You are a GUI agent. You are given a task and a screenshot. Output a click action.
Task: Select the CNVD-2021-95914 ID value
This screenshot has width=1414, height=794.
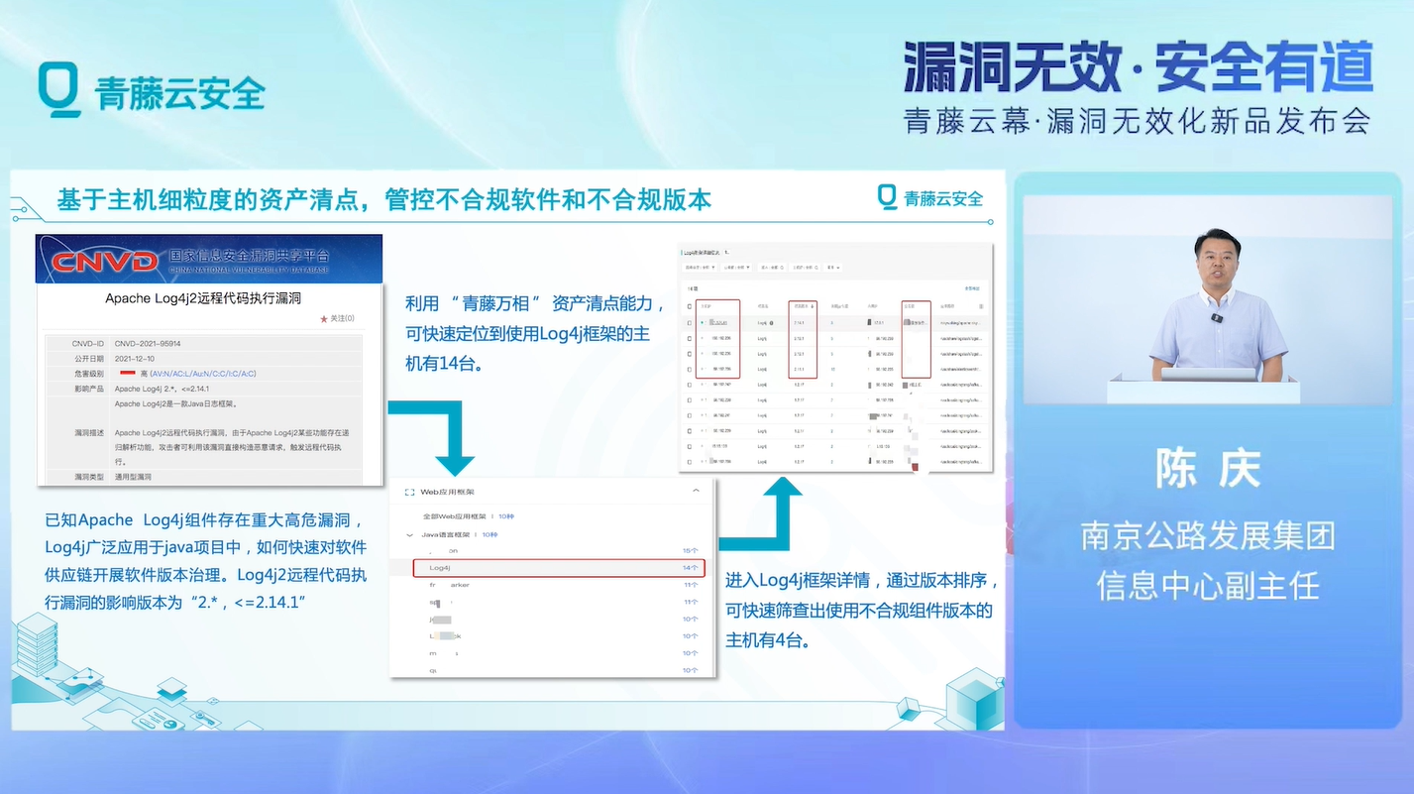coord(148,343)
